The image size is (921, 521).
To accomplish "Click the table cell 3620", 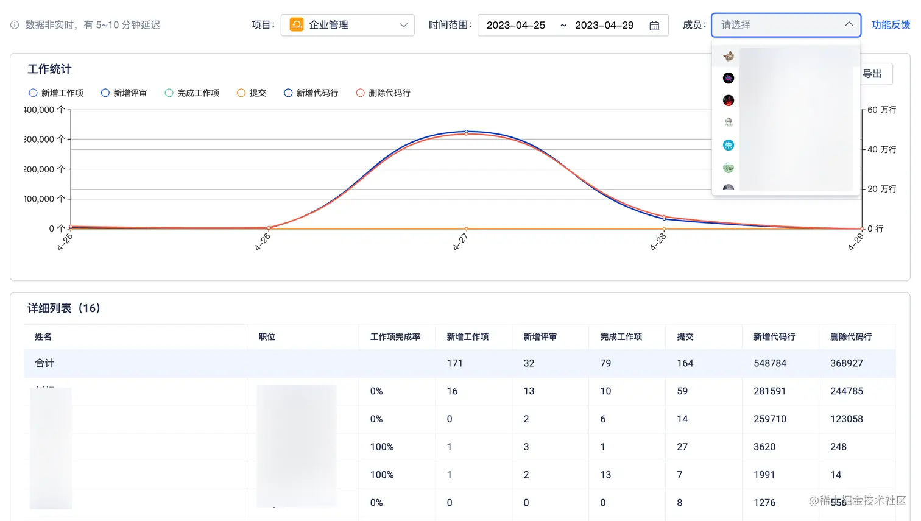I will (764, 447).
